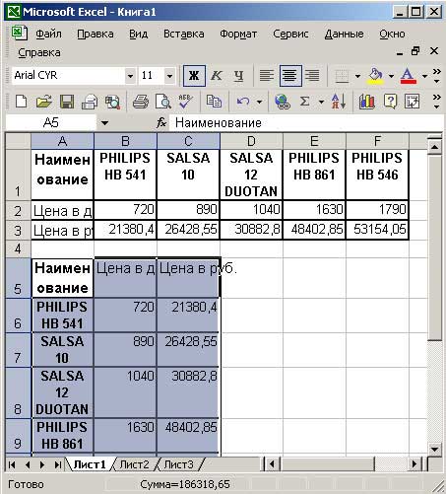The height and width of the screenshot is (494, 446).
Task: Open the AutoSum functions dropdown arrow
Action: [x=321, y=102]
